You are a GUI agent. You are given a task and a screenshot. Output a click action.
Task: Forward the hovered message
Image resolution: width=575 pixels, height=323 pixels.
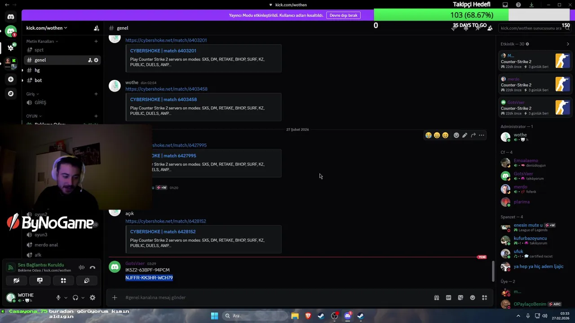click(473, 135)
